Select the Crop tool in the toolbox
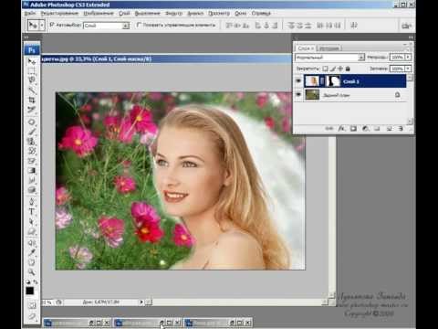Viewport: 438px width, 329px height. click(x=32, y=101)
